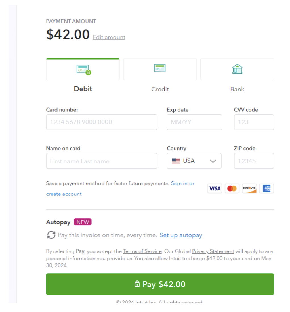Open the USA country selector
The height and width of the screenshot is (312, 290).
click(x=194, y=161)
